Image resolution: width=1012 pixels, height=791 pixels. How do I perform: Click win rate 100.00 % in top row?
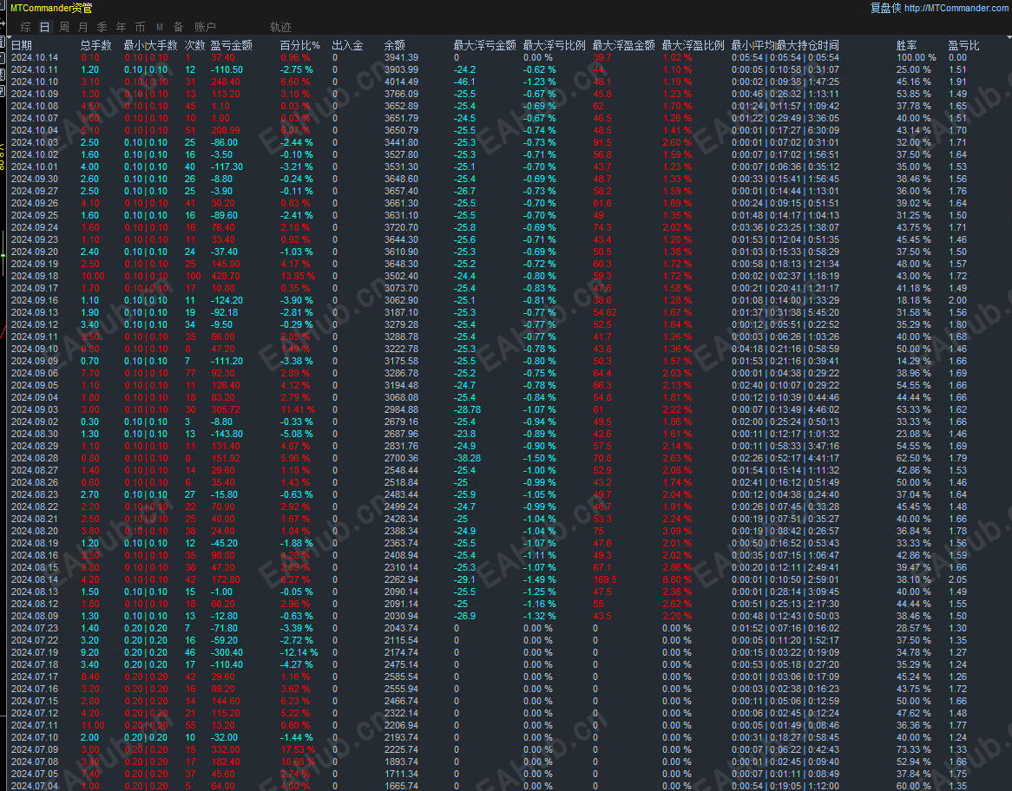click(917, 57)
